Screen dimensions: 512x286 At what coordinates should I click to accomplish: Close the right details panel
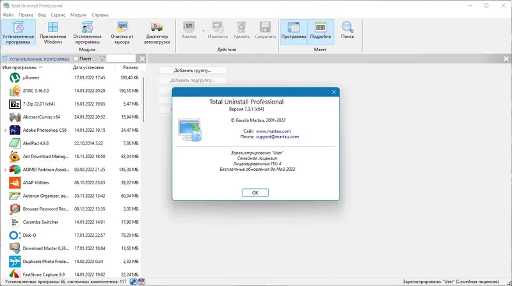click(x=506, y=59)
